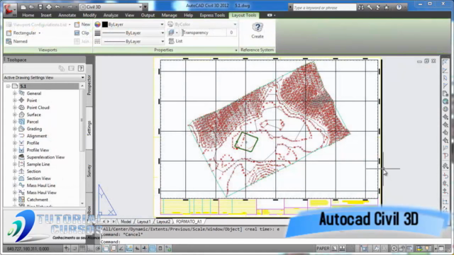Switch to the Survey toolspace tab
Viewport: 454px width, 255px height.
point(89,171)
